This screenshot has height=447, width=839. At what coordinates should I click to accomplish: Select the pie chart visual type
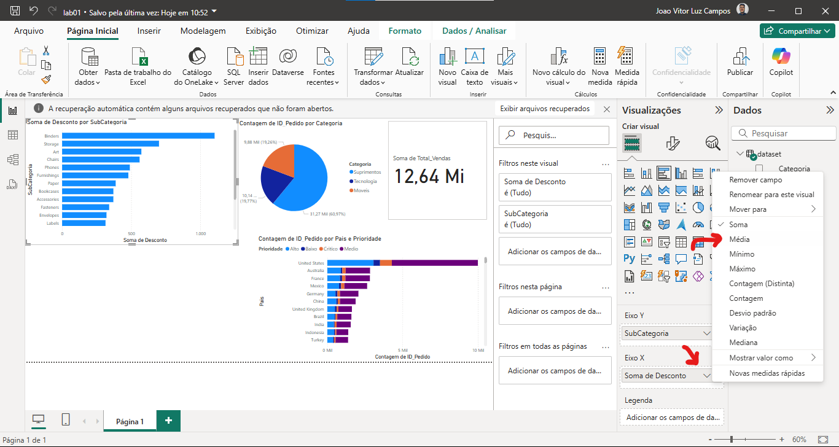[x=698, y=208]
